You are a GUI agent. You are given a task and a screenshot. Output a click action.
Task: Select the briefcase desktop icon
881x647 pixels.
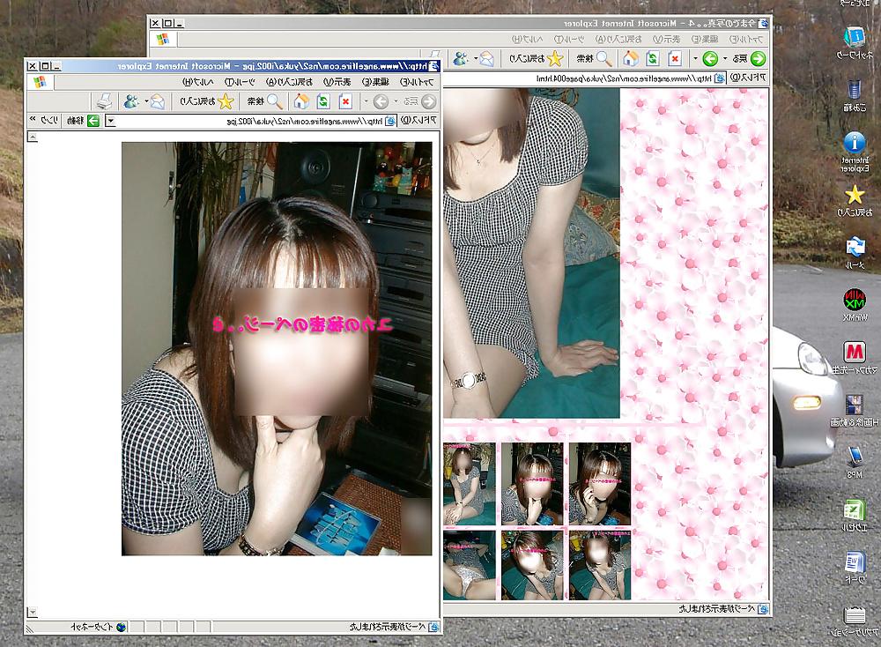[855, 621]
